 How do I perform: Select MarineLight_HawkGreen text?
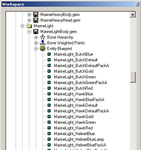pyautogui.click(x=75, y=122)
